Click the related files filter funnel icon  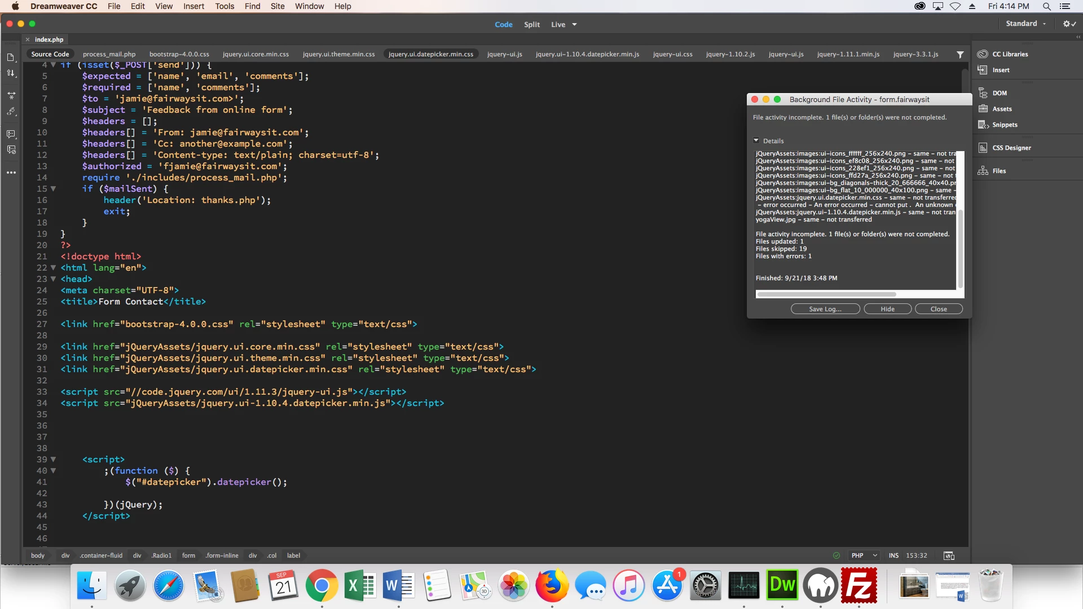pyautogui.click(x=960, y=55)
